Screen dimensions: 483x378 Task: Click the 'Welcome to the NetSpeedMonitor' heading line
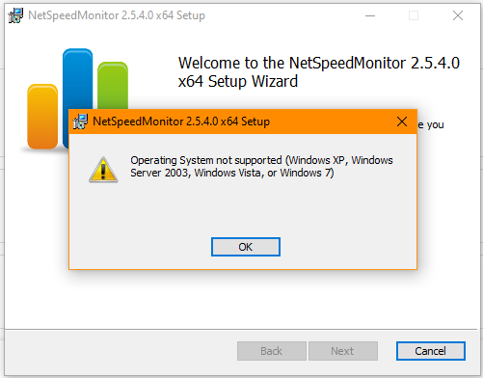(319, 63)
